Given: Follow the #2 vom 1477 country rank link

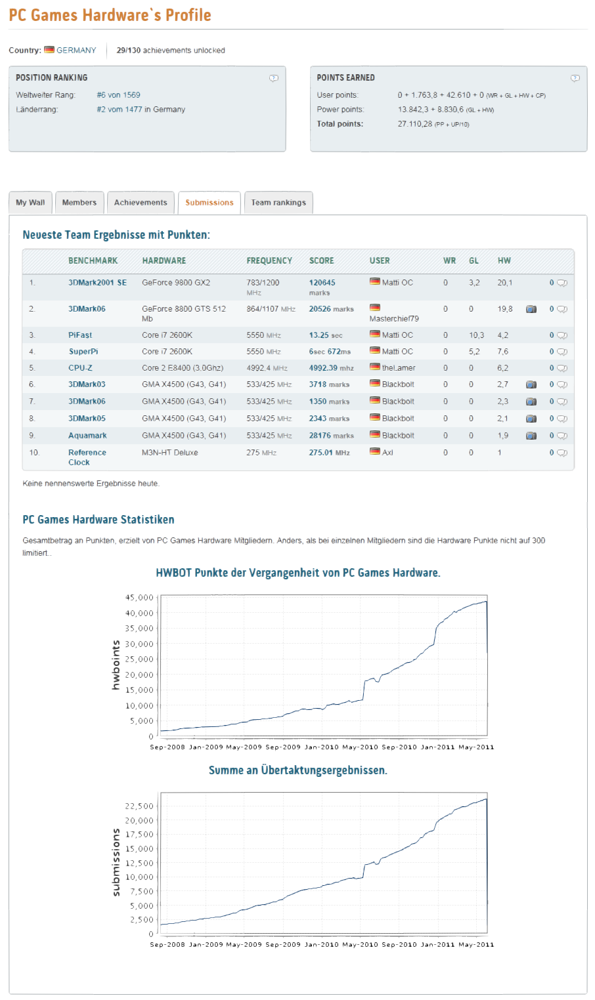Looking at the screenshot, I should click(120, 110).
